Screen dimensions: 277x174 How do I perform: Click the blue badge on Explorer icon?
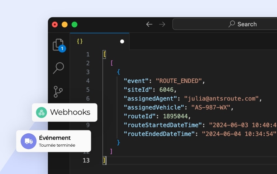coord(62,48)
